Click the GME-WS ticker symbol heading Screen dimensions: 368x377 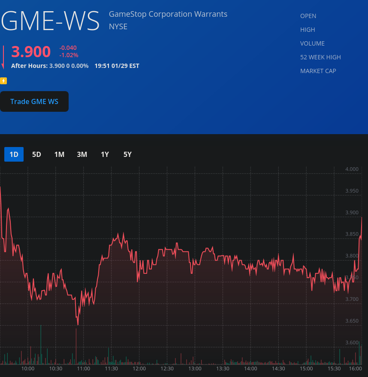tap(50, 21)
